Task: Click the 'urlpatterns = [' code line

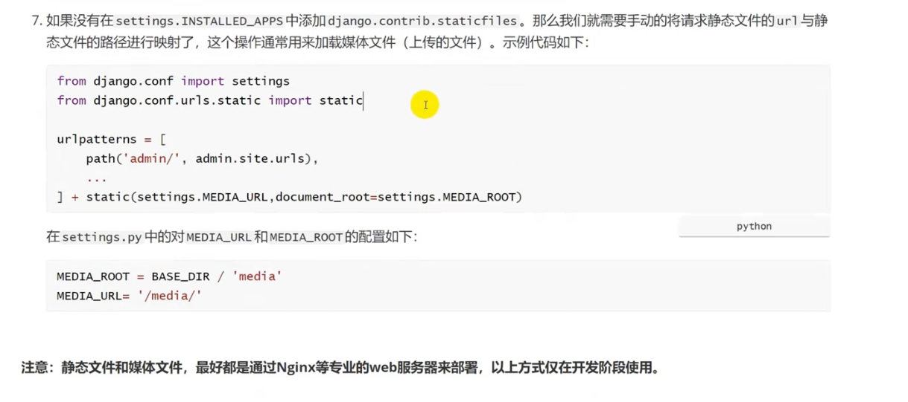Action: (112, 139)
